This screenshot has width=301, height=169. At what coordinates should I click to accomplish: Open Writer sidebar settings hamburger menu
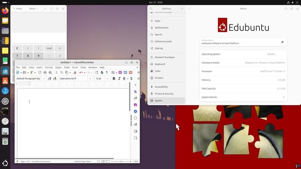[135, 85]
